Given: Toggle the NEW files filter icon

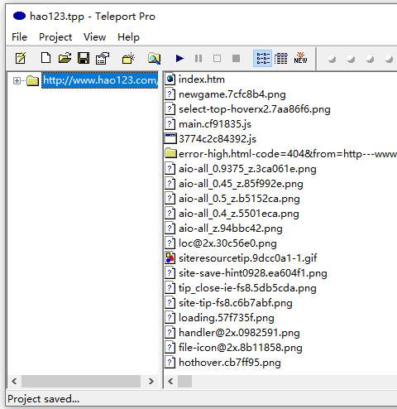Looking at the screenshot, I should click(x=300, y=58).
